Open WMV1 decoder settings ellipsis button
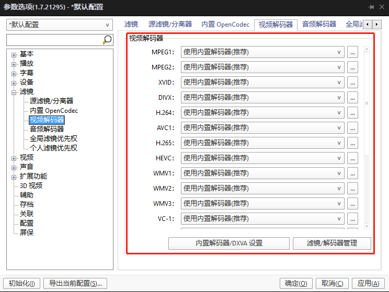 (x=352, y=173)
